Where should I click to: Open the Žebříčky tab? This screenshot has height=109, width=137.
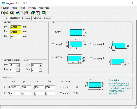[x=37, y=18]
